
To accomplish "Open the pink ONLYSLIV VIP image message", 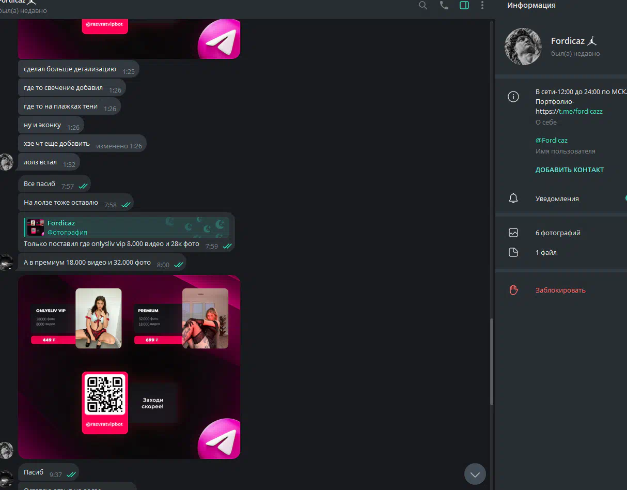I will click(x=129, y=367).
